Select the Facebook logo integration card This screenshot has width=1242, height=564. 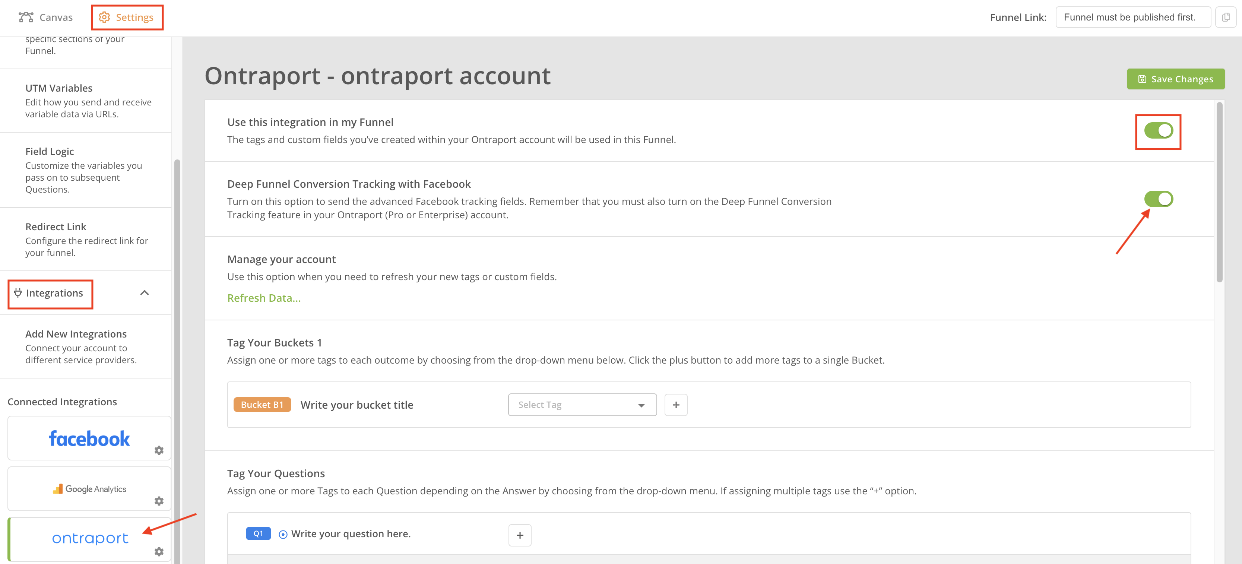(x=89, y=438)
